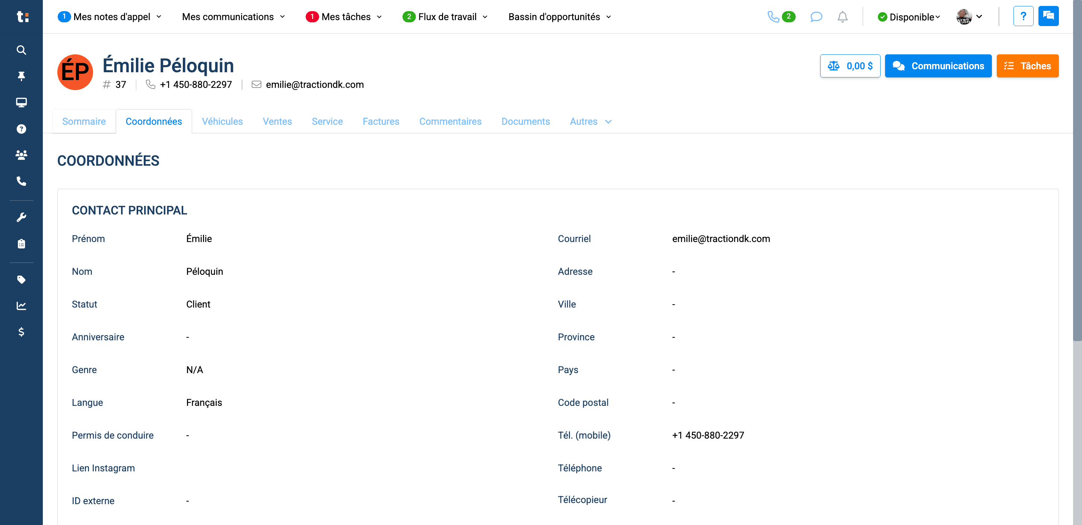This screenshot has width=1082, height=525.
Task: Open the orange Tâches button
Action: pos(1027,66)
